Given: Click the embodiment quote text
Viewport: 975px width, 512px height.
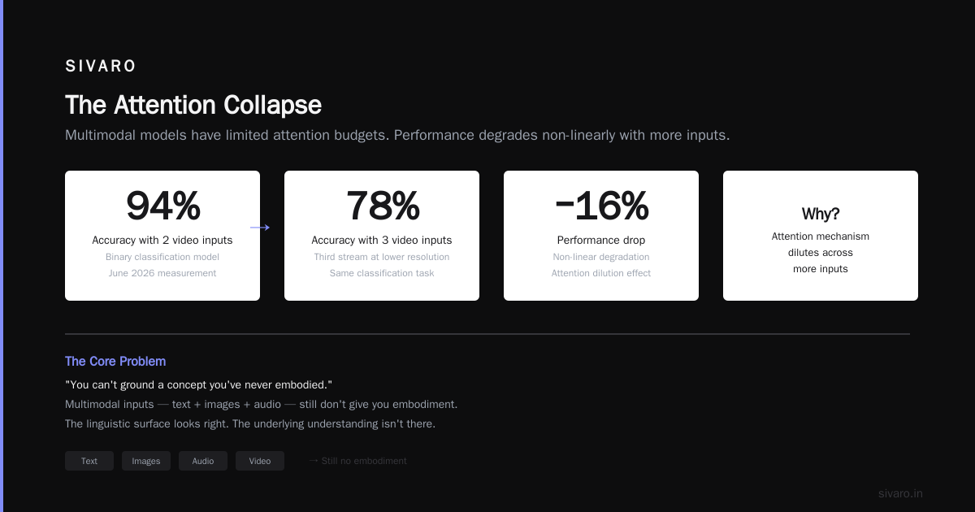Looking at the screenshot, I should point(198,384).
